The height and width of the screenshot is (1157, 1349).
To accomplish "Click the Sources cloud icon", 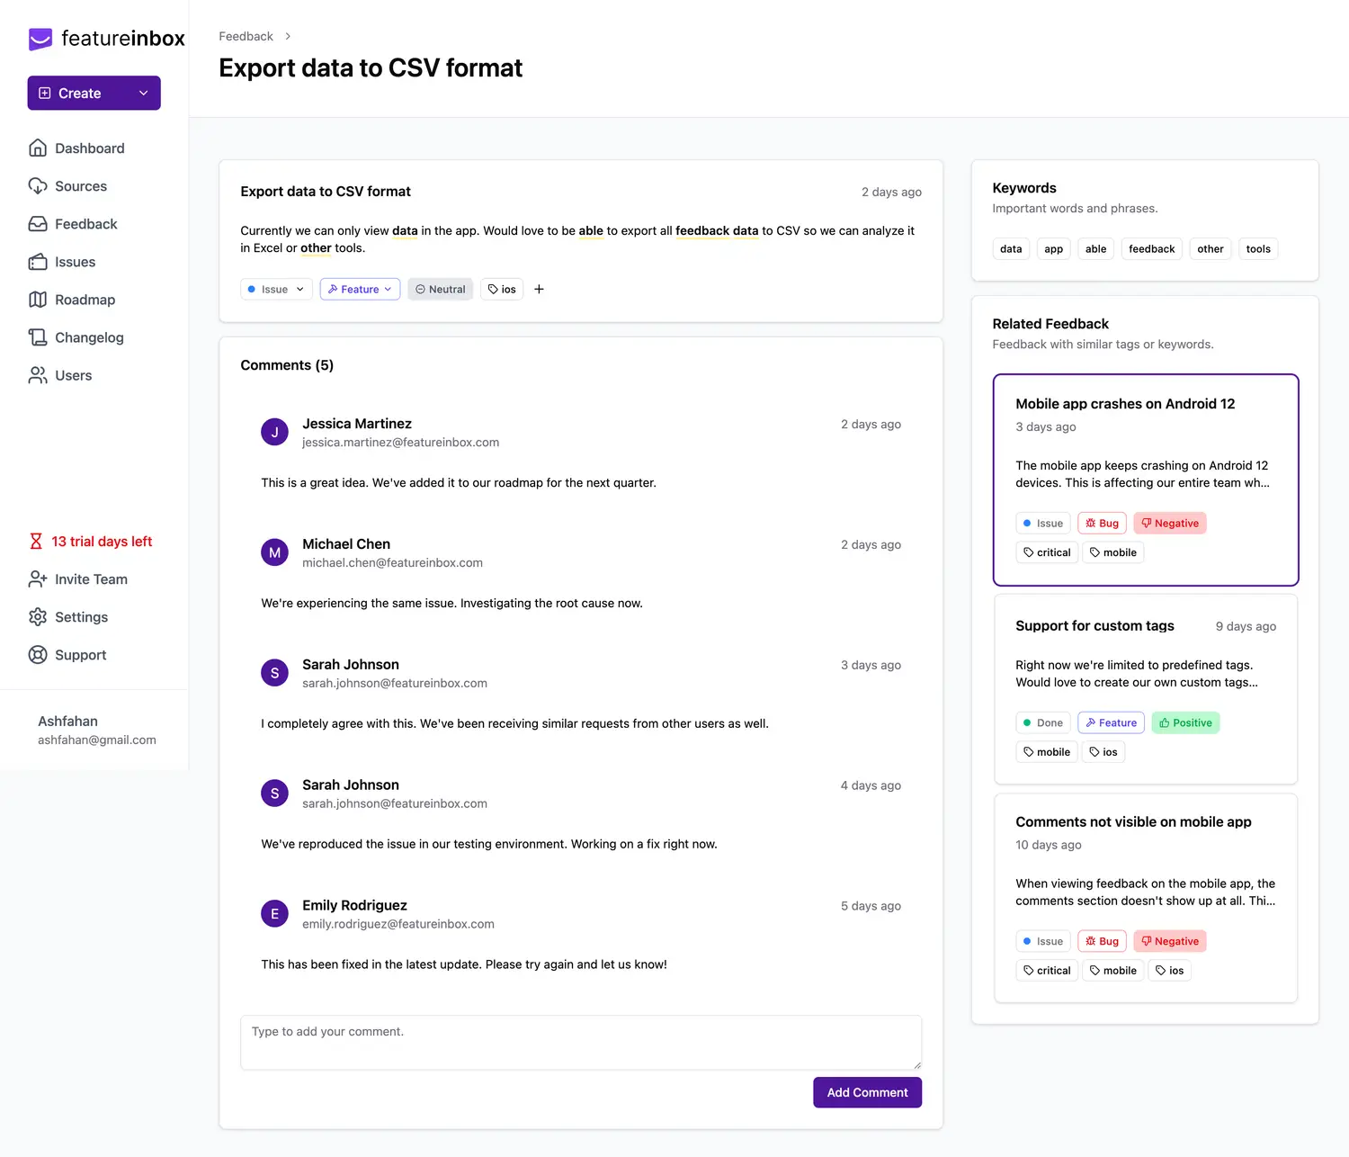I will pyautogui.click(x=38, y=186).
